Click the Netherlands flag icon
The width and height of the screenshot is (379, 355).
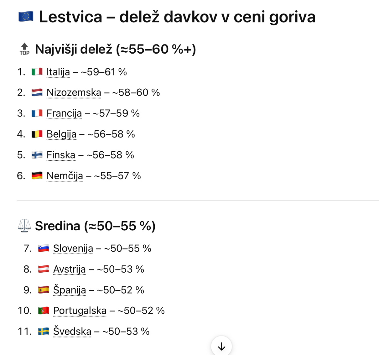37,92
